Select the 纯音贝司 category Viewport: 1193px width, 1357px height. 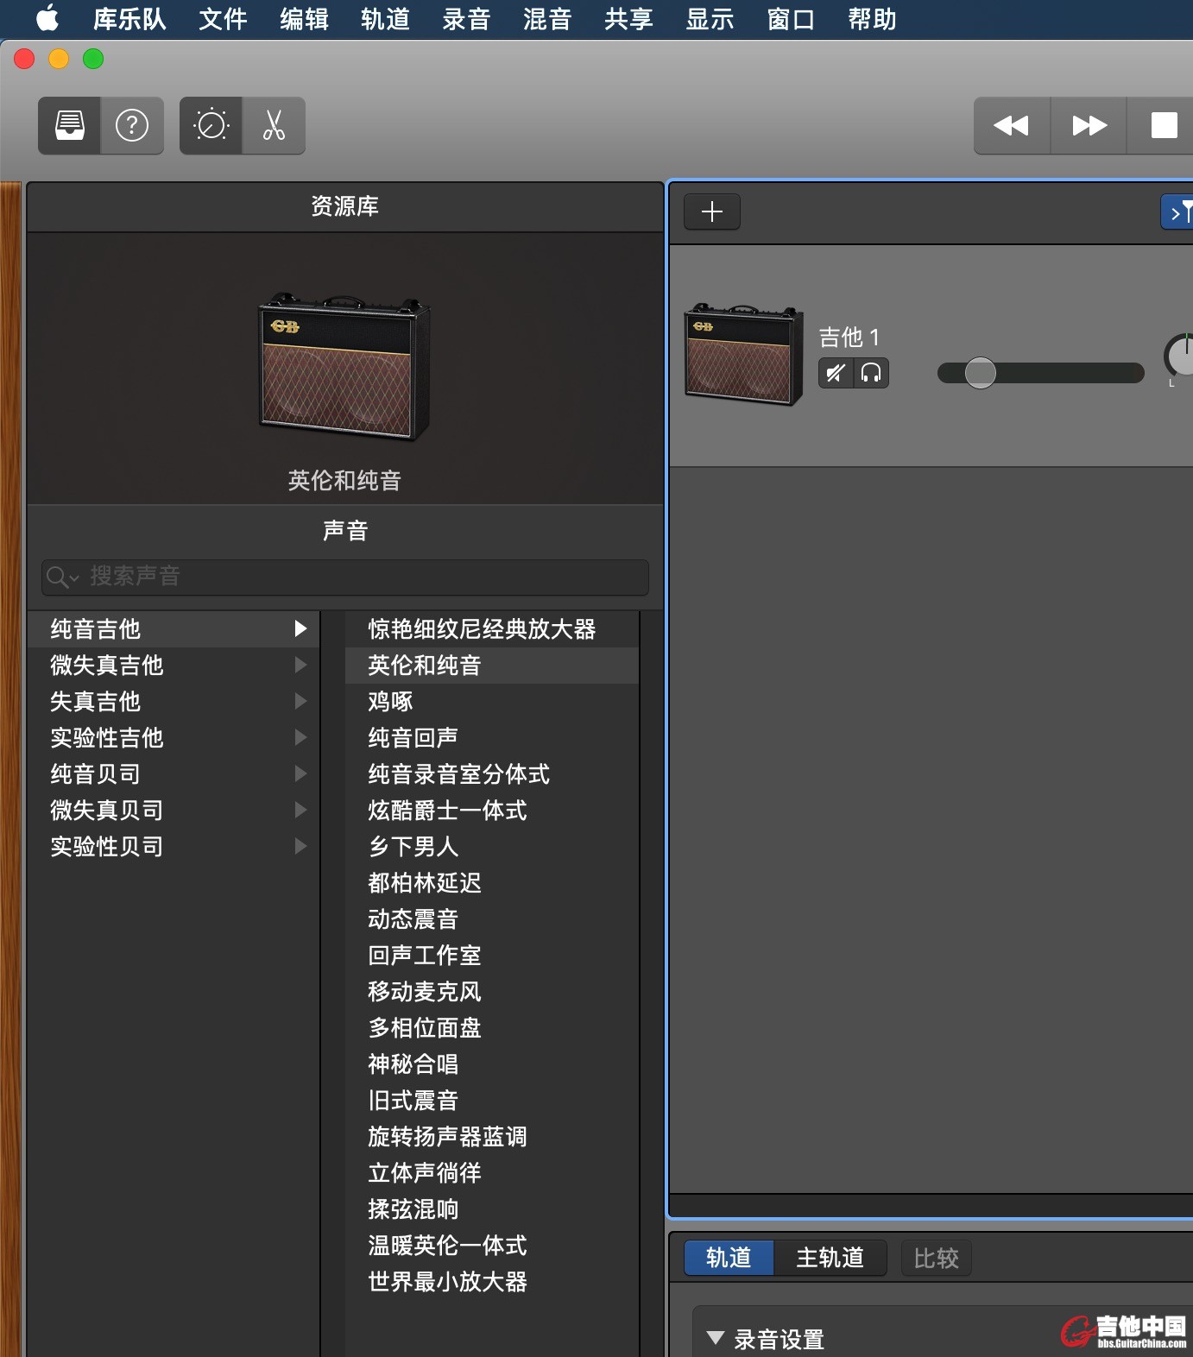coord(174,773)
